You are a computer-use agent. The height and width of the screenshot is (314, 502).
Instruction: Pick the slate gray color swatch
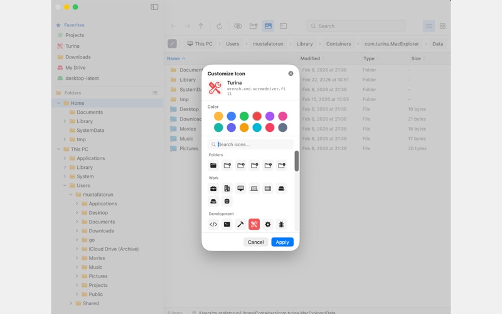pos(283,127)
